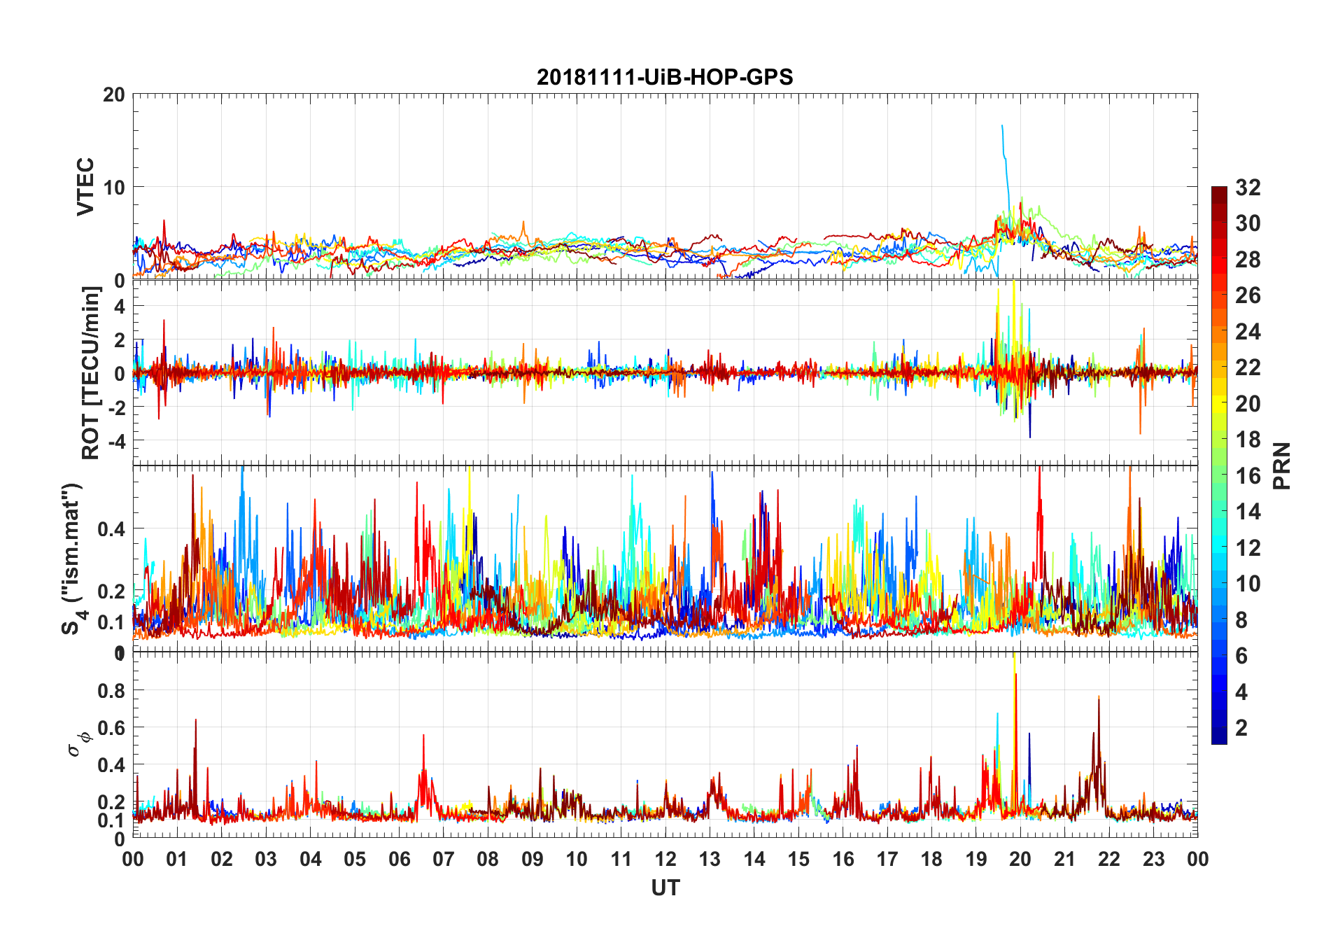The width and height of the screenshot is (1331, 931).
Task: Select PRN colorbar tick label 22
Action: (1248, 367)
